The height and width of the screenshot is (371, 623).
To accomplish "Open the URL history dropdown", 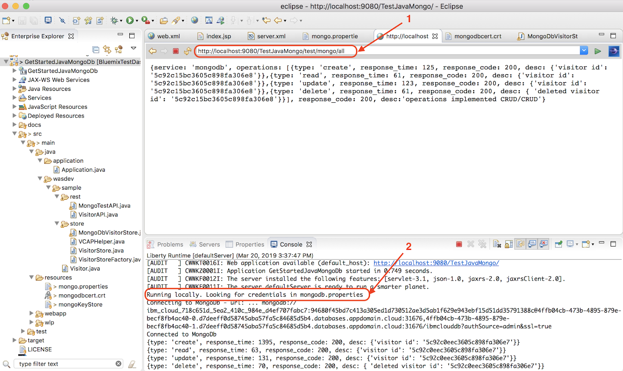I will (584, 51).
